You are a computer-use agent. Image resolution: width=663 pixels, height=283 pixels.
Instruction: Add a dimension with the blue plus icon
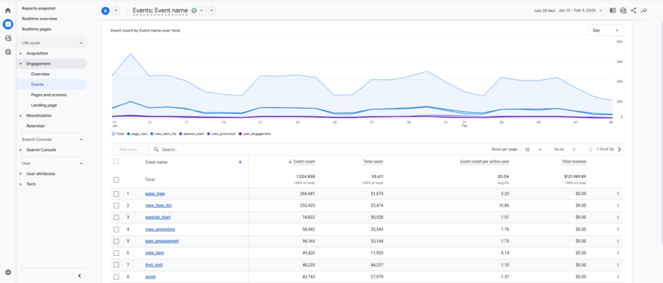(240, 162)
